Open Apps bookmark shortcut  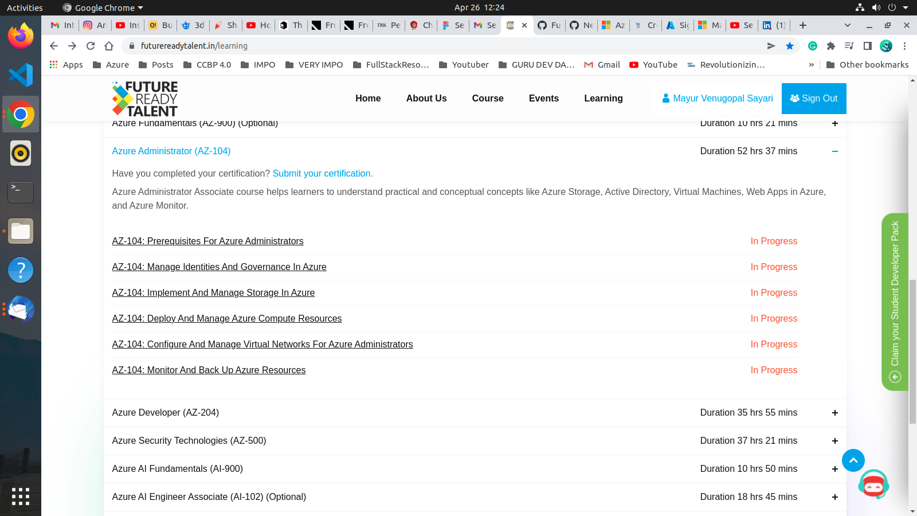(66, 65)
